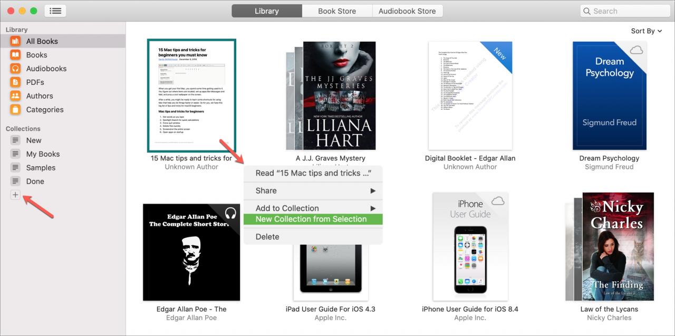
Task: Select PDFs label in the sidebar
Action: [35, 82]
